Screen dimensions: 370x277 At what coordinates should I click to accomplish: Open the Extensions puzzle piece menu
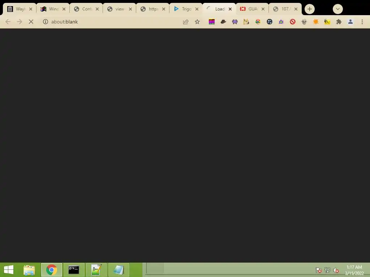tap(339, 22)
